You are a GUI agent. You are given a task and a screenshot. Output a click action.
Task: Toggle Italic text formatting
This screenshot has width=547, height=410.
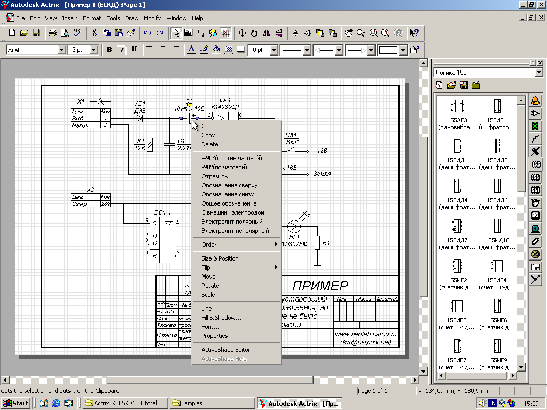(x=122, y=50)
